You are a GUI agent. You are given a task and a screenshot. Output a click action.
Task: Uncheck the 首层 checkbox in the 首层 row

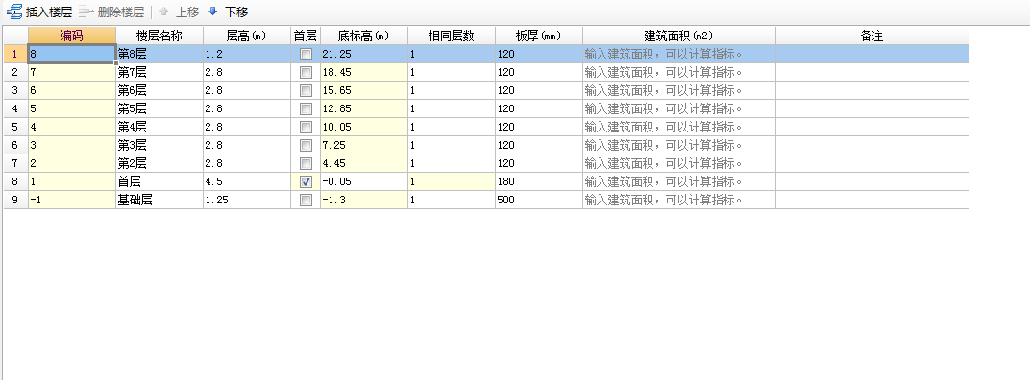[x=306, y=181]
